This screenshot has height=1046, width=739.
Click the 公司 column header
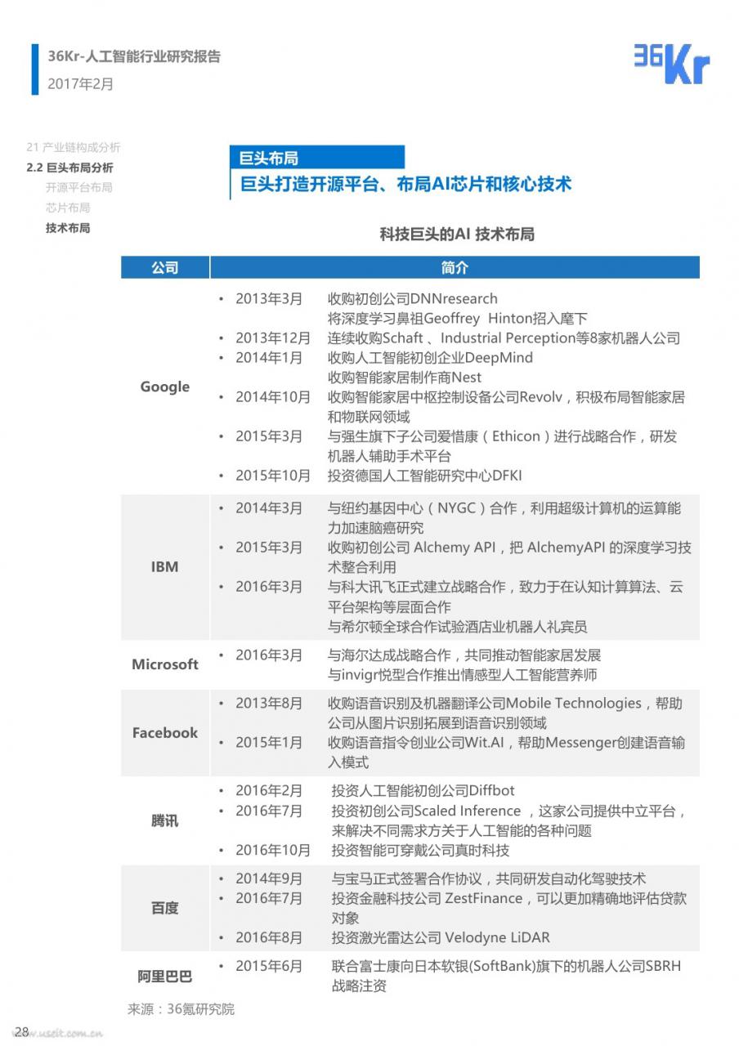165,267
